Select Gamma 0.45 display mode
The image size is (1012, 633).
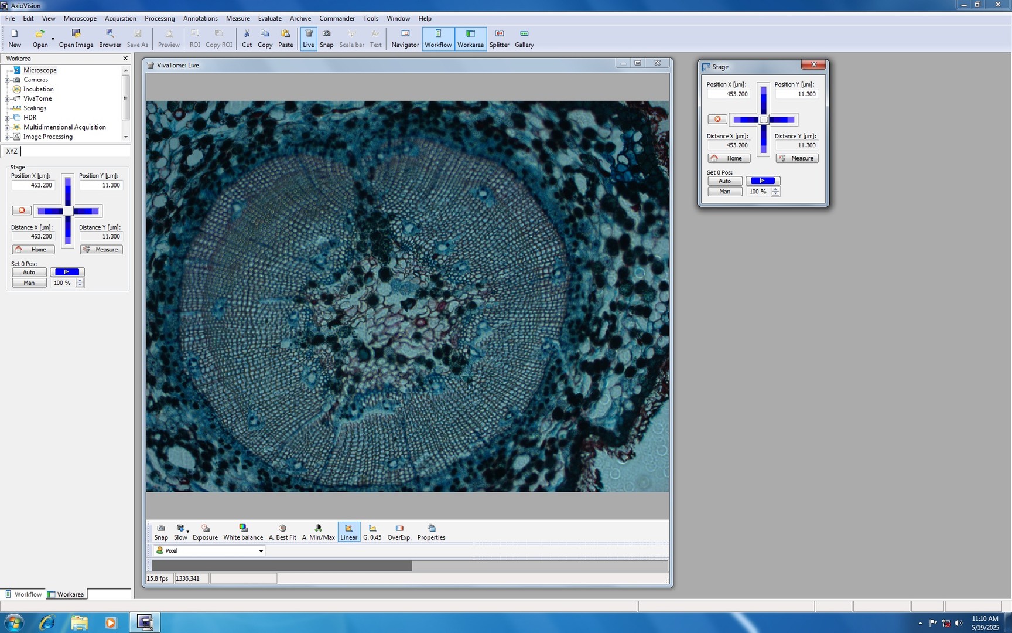point(372,532)
